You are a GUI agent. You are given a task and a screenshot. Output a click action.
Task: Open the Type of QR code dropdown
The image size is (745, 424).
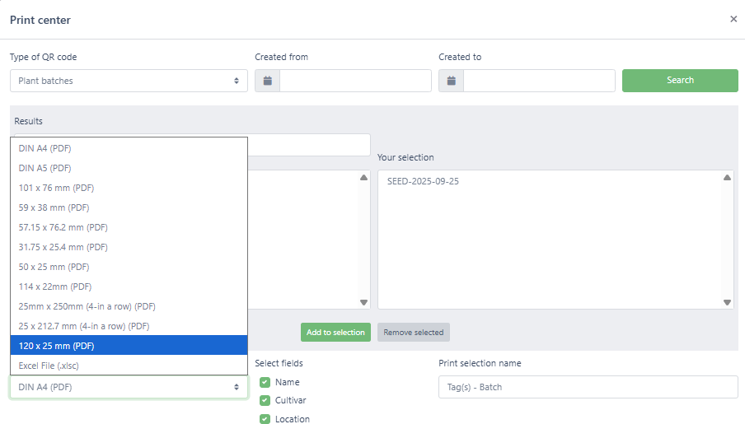(129, 81)
